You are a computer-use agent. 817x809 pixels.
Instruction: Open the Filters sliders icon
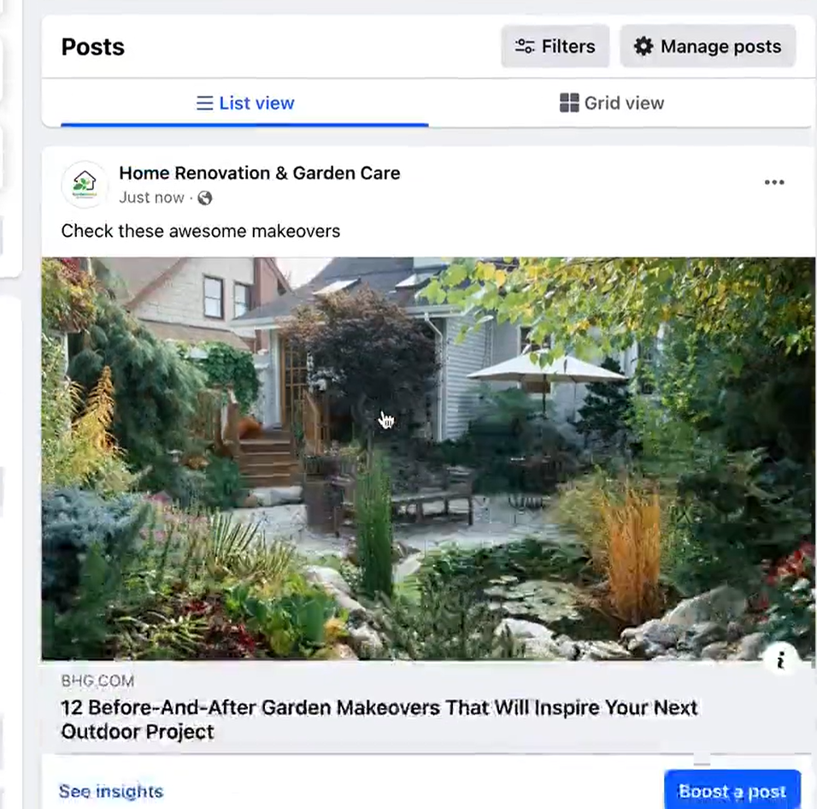click(x=525, y=46)
